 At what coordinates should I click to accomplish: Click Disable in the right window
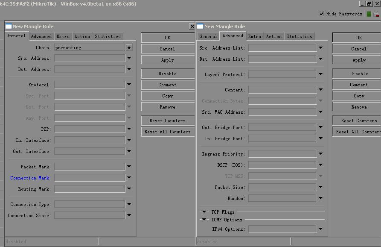357,74
